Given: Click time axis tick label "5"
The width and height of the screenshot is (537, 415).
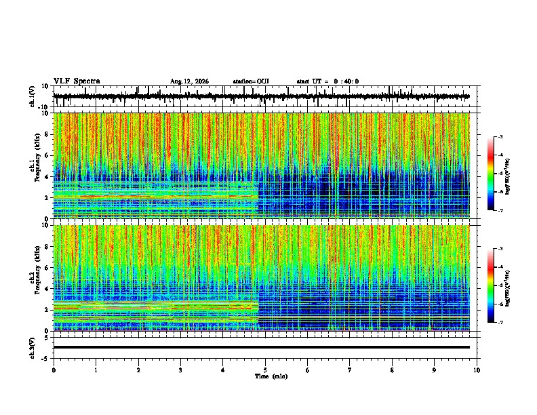Looking at the screenshot, I should coord(265,370).
